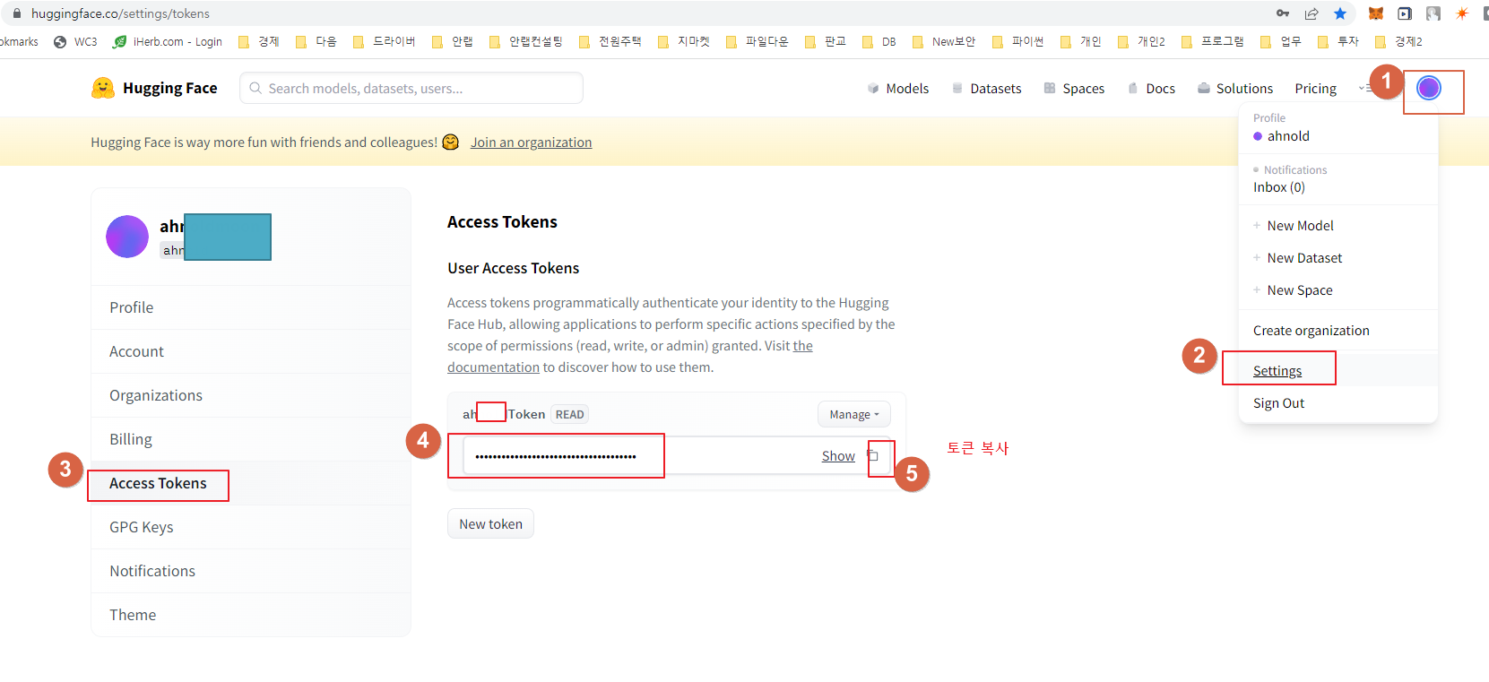This screenshot has height=682, width=1489.
Task: Select Notifications in settings sidebar
Action: tap(251, 571)
